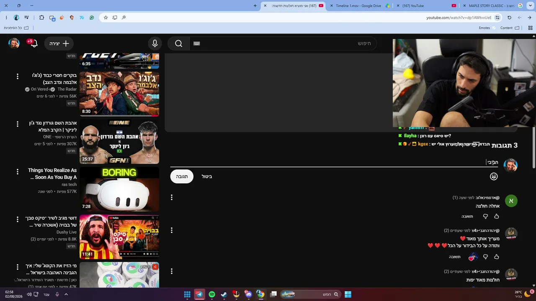This screenshot has width=536, height=301.
Task: Open the media control playlist icon
Action: tap(27, 18)
